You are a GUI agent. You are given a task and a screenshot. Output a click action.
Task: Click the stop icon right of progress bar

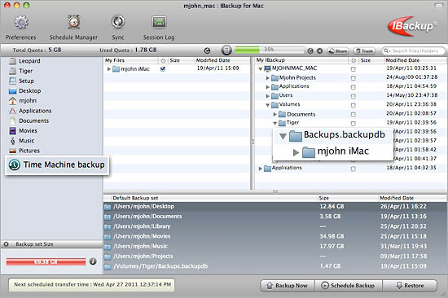coord(320,50)
